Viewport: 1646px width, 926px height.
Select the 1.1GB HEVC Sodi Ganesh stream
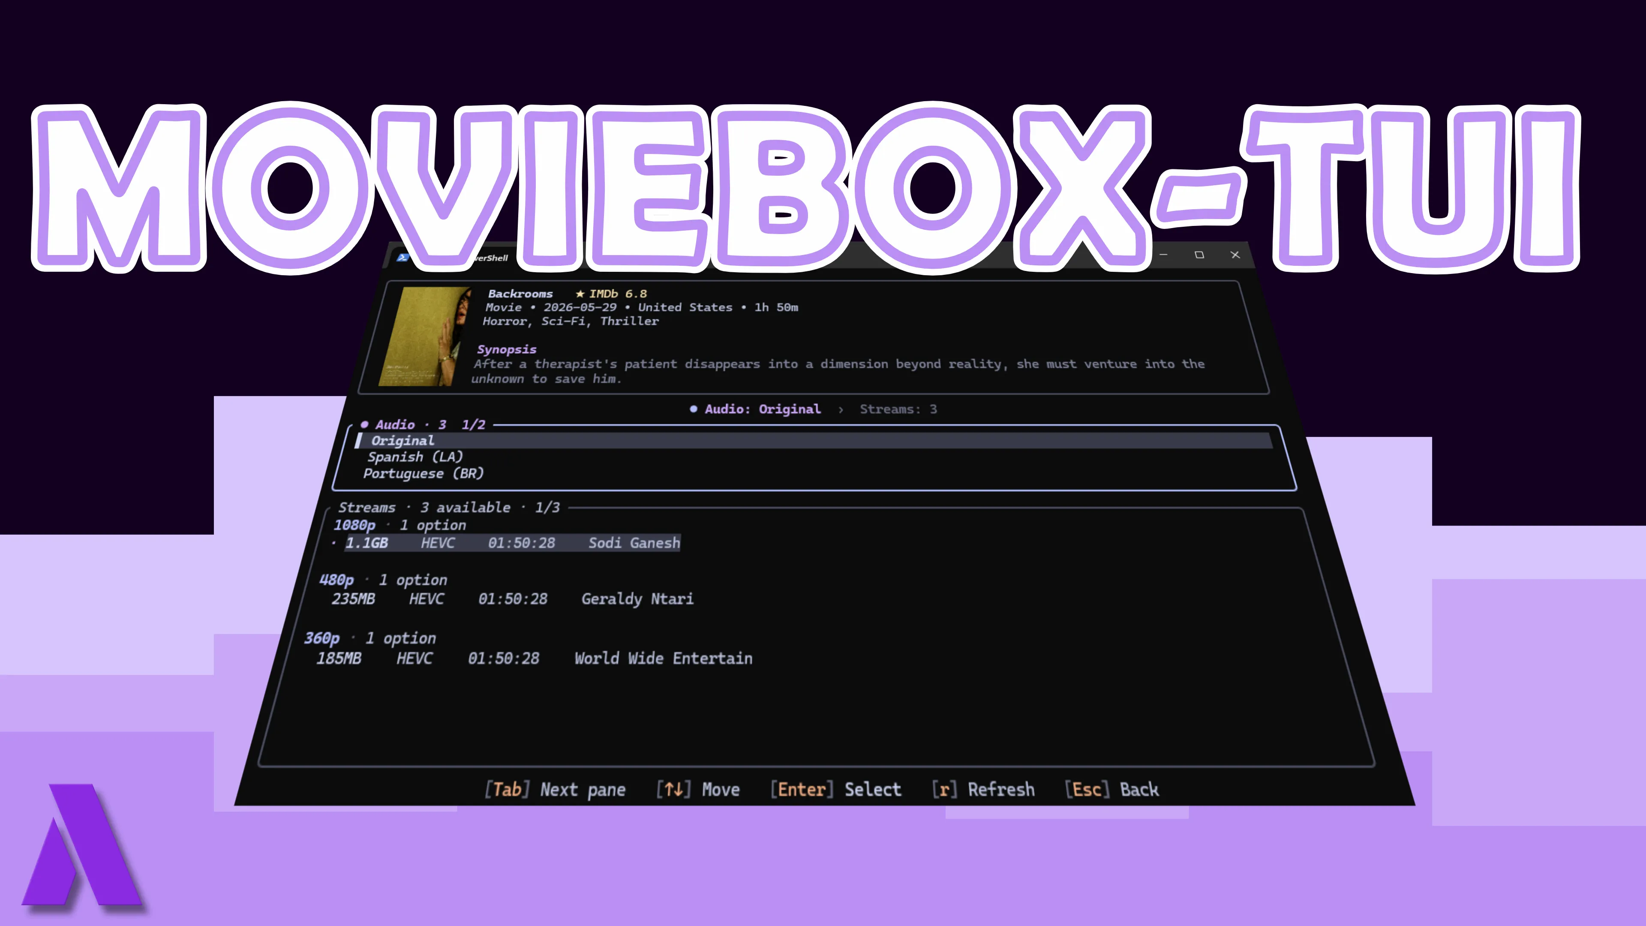click(x=513, y=543)
